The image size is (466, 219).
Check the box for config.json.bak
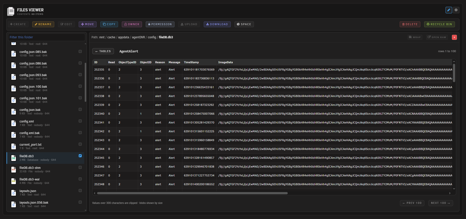[80, 109]
